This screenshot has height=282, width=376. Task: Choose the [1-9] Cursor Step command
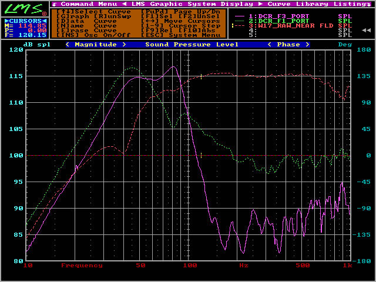point(180,26)
